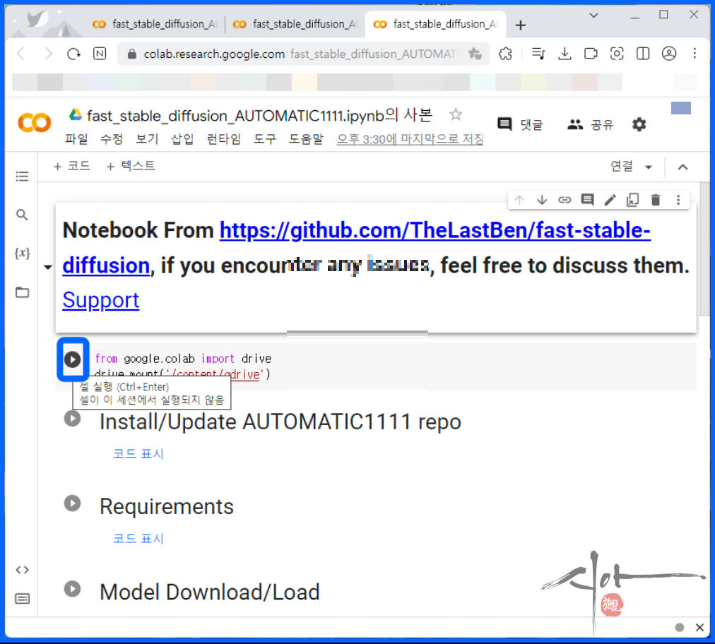Add a code cell with + 코드

point(71,166)
